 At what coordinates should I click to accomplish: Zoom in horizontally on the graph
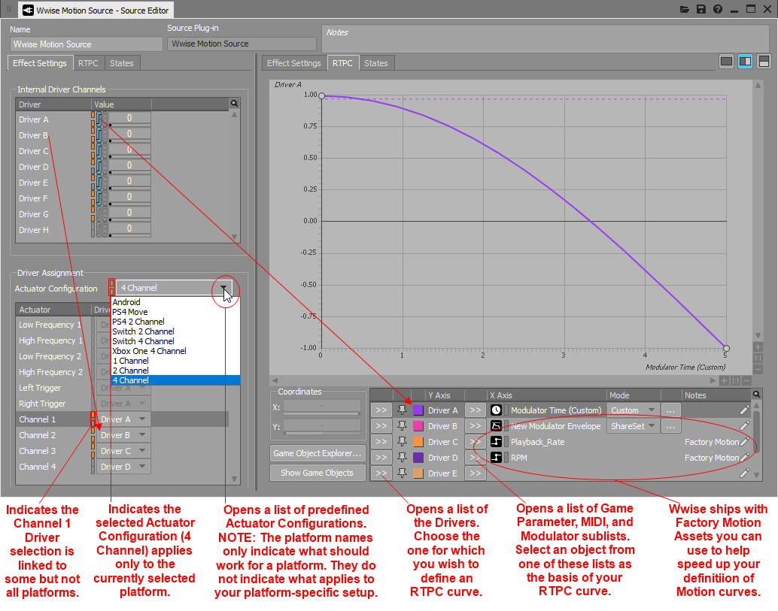724,380
